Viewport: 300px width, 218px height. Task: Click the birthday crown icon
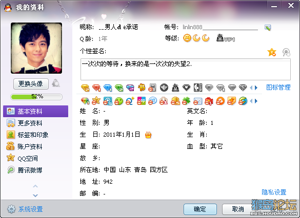[x=148, y=135]
